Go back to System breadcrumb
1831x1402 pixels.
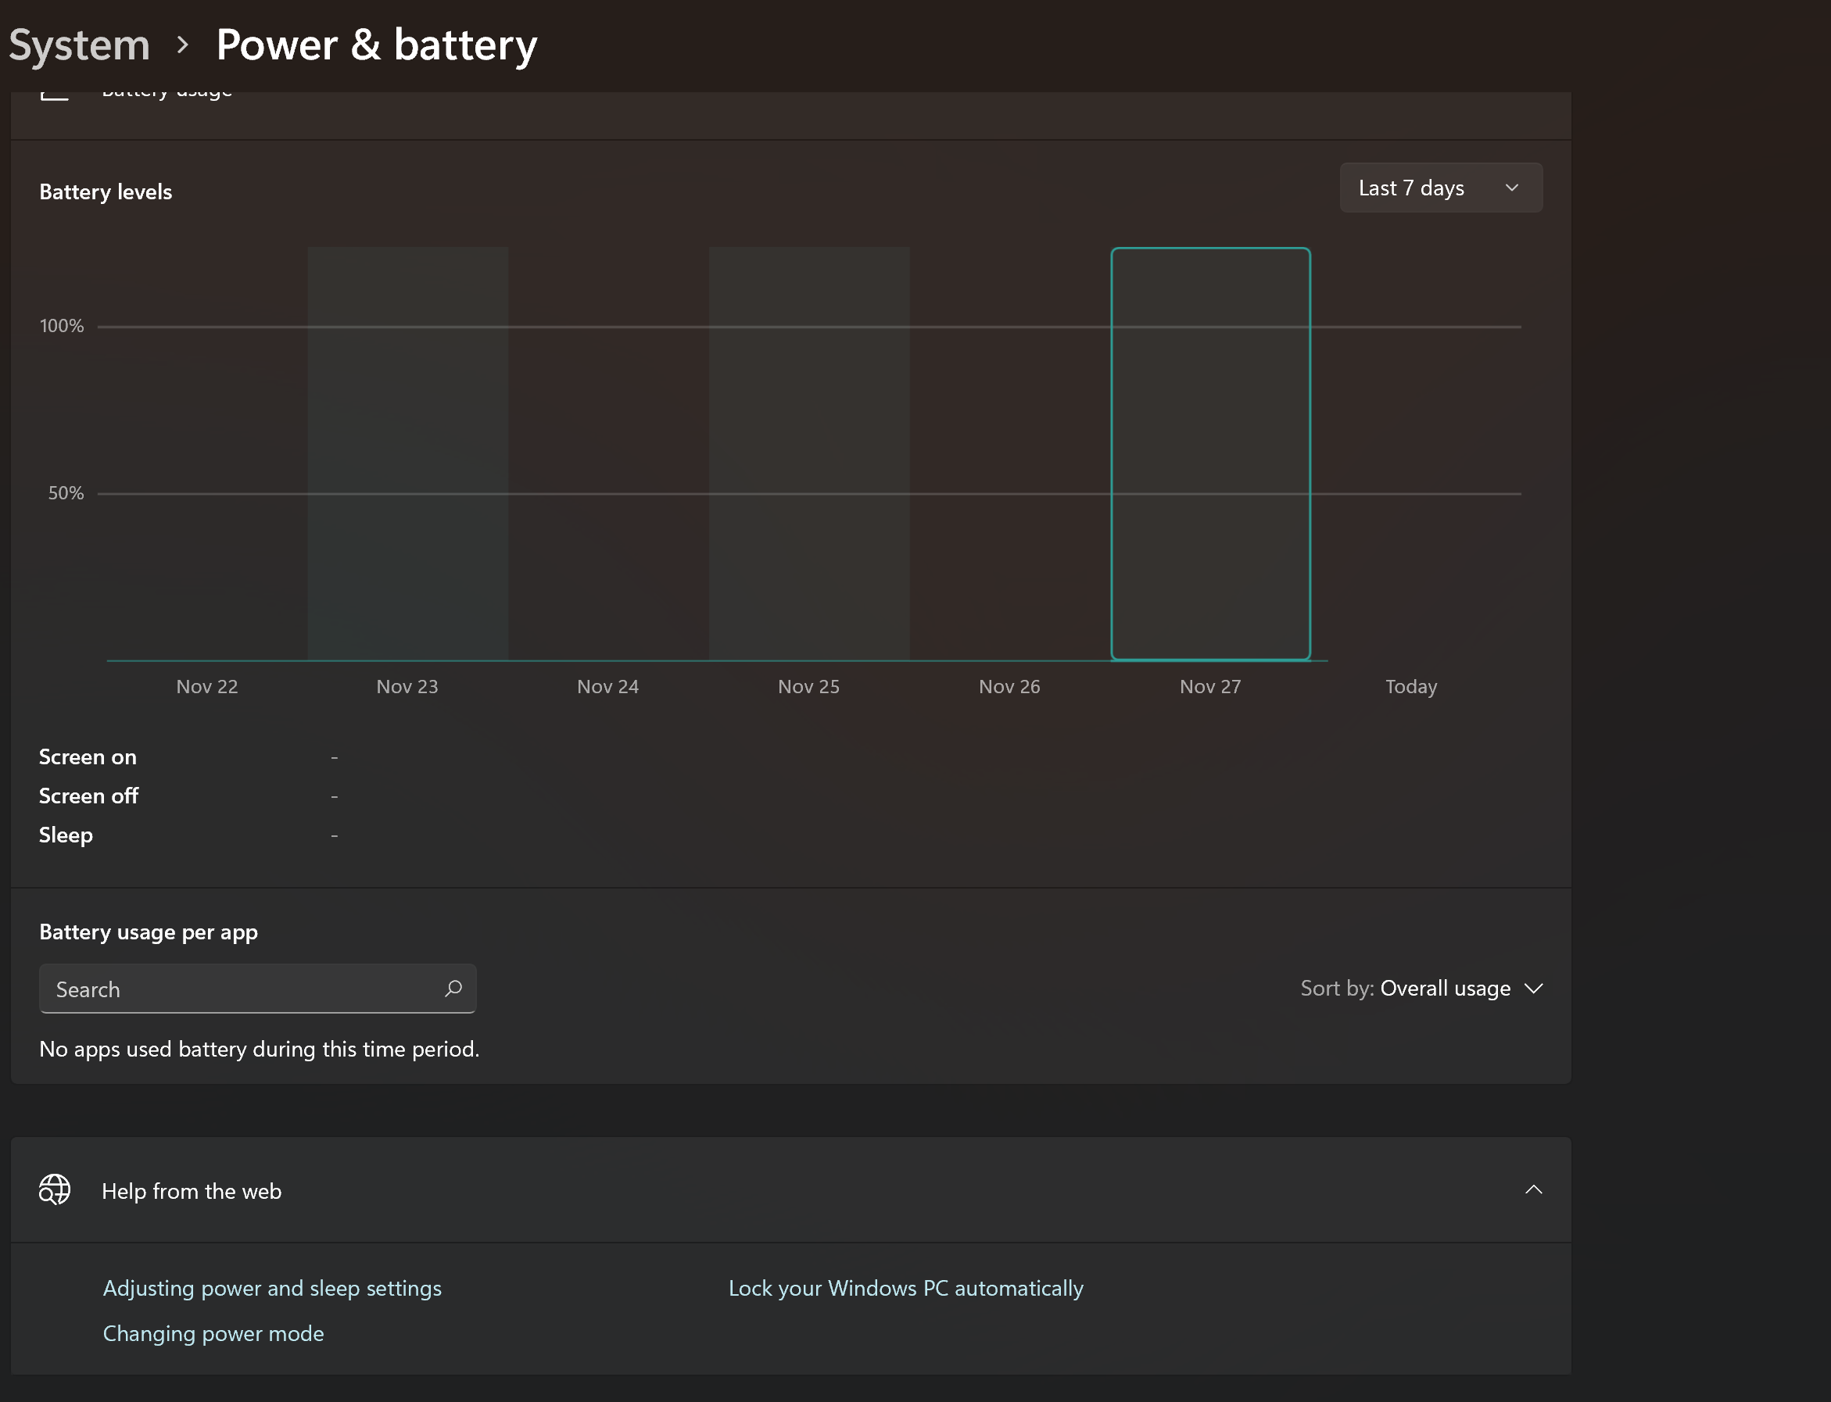[79, 45]
